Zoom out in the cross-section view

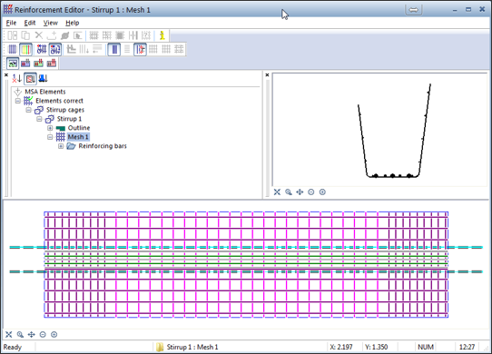click(x=311, y=192)
